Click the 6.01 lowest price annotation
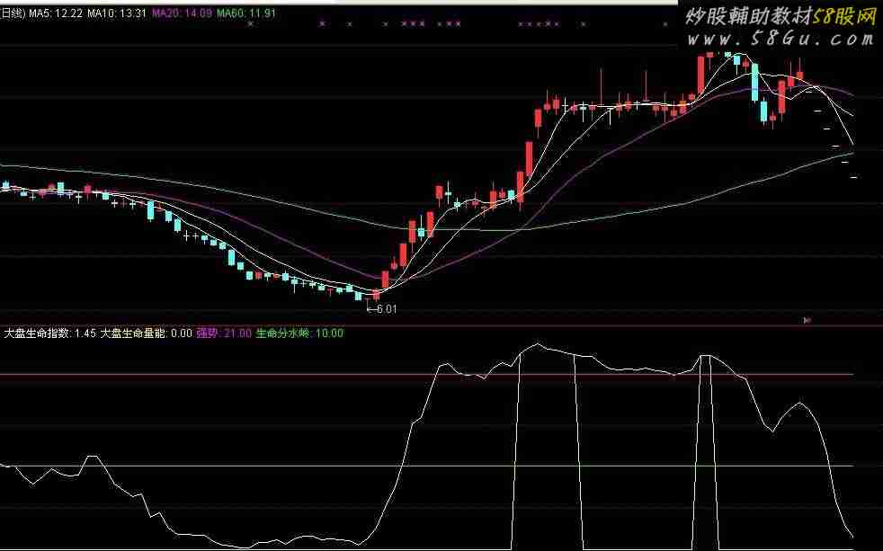The width and height of the screenshot is (883, 551). click(x=382, y=308)
